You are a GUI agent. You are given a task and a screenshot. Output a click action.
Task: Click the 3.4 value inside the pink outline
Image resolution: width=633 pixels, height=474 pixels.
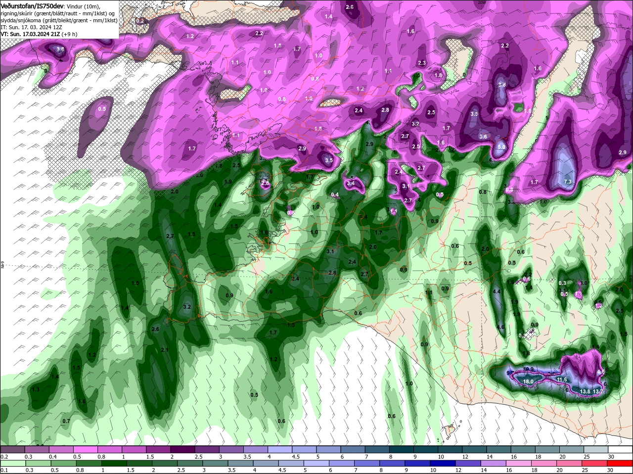pos(351,184)
